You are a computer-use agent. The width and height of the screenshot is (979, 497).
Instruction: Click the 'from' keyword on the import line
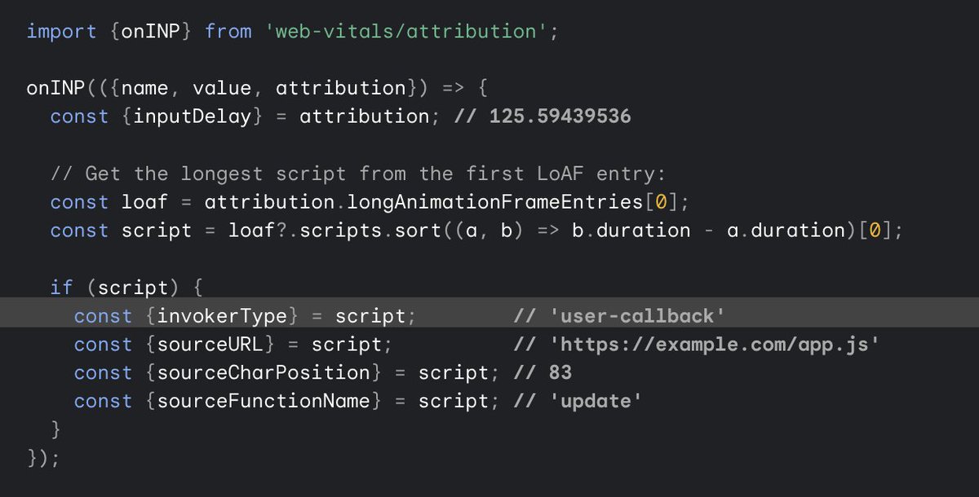pyautogui.click(x=228, y=32)
